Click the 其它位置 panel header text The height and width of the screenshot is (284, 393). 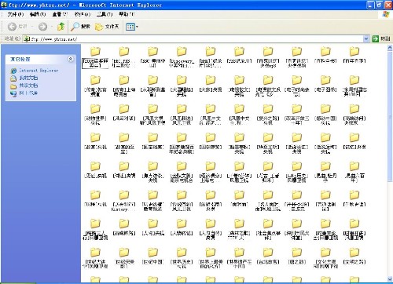[x=20, y=59]
